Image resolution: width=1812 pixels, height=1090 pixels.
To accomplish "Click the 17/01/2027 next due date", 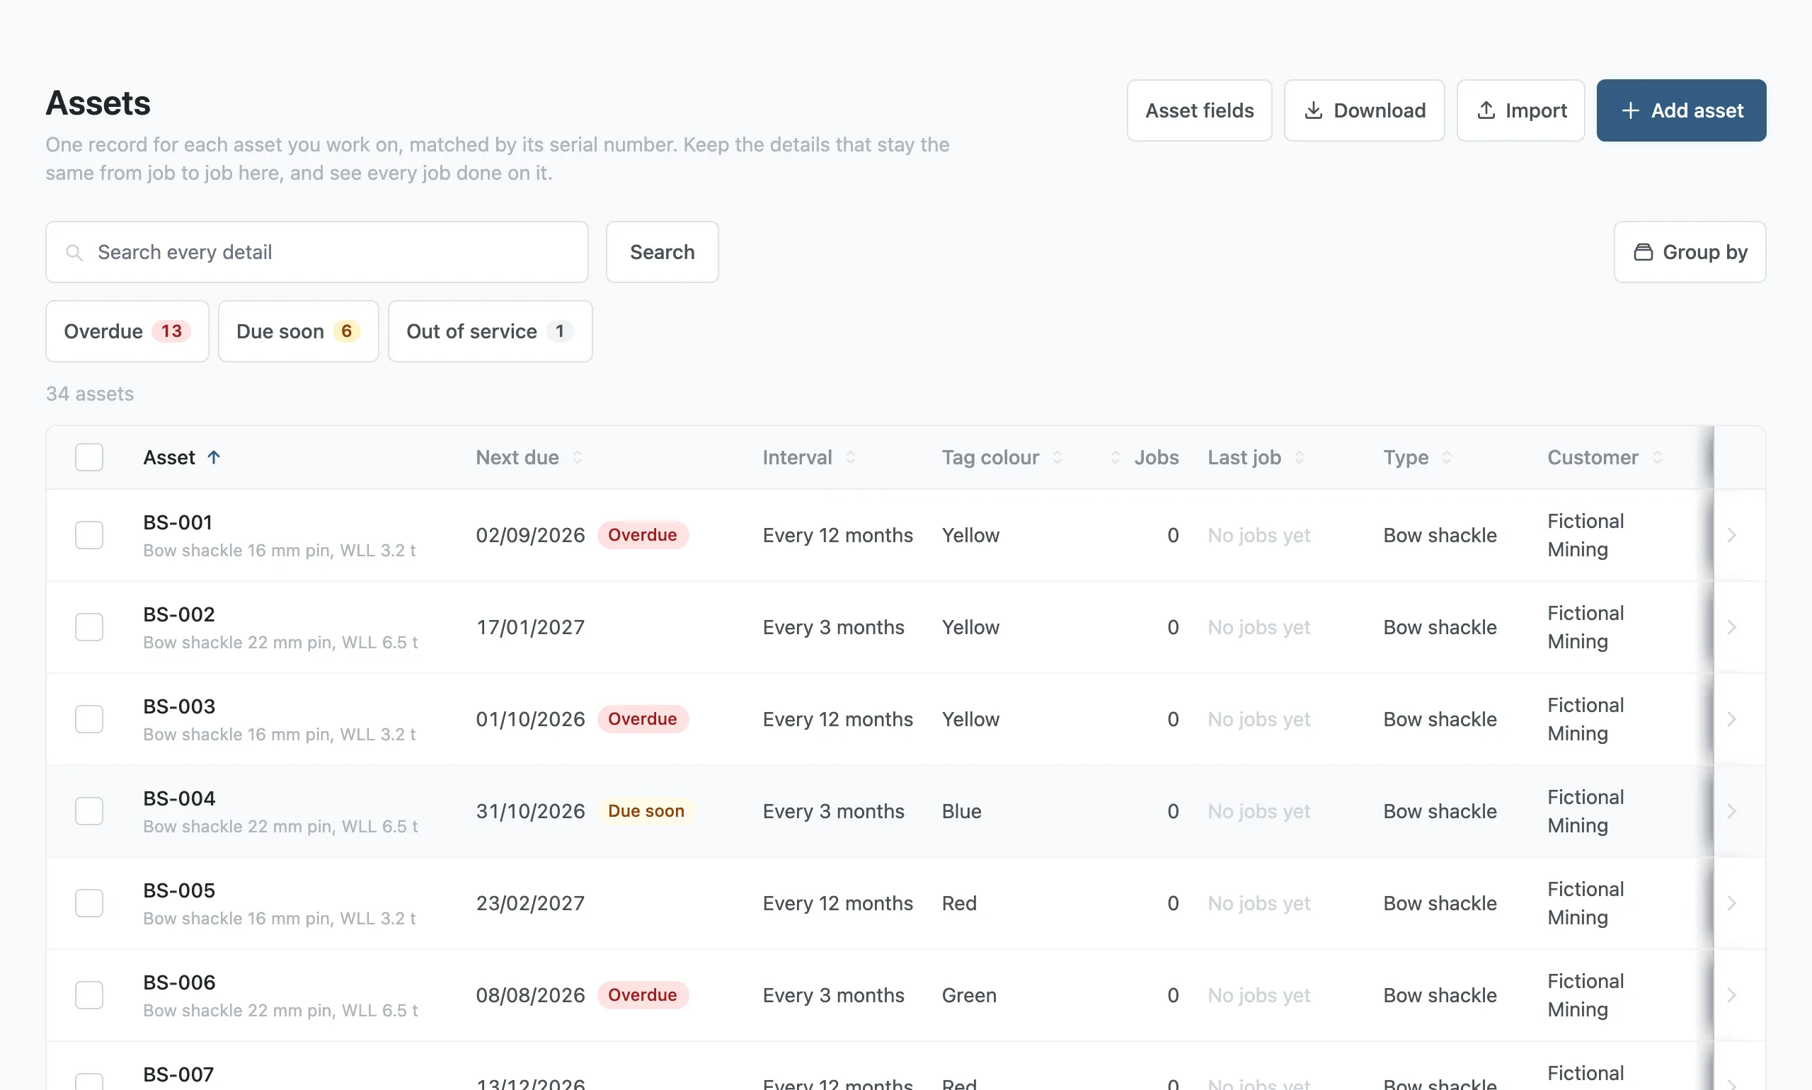I will point(530,627).
